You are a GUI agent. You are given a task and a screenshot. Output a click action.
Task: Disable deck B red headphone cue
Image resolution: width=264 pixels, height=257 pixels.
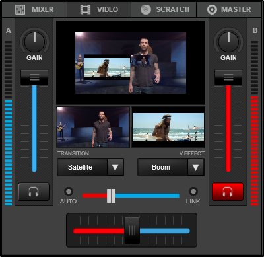(228, 192)
